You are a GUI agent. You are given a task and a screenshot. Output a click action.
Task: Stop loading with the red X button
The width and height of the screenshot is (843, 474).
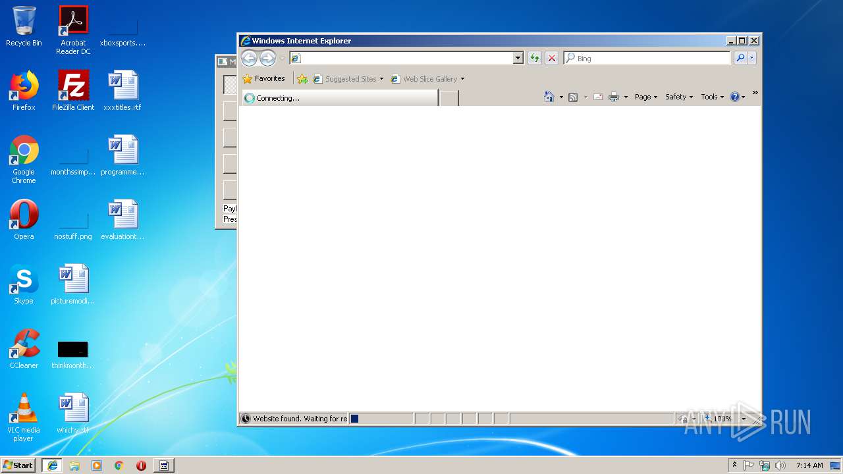(x=552, y=58)
